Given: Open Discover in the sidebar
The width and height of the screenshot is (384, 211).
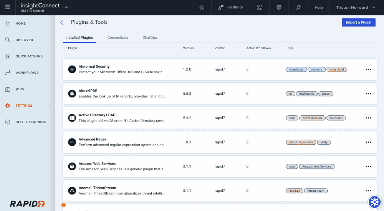Looking at the screenshot, I should [x=24, y=40].
